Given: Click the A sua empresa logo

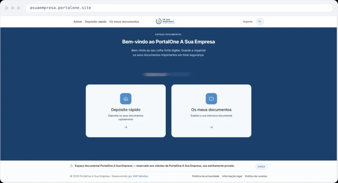Looking at the screenshot, I should [165, 21].
